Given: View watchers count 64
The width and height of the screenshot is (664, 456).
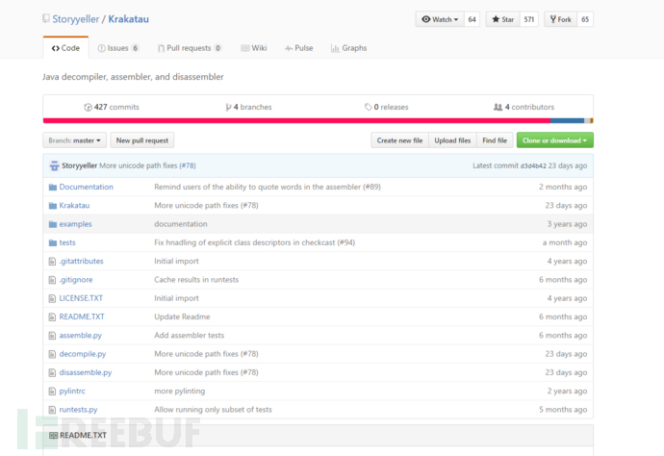Looking at the screenshot, I should 472,19.
